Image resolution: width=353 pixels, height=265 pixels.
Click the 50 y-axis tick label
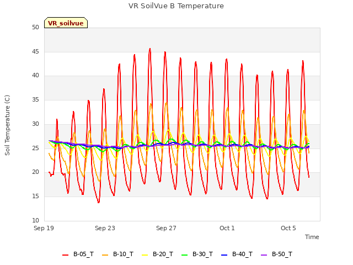click(x=35, y=27)
